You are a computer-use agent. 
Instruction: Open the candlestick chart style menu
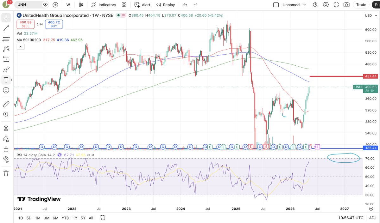tap(81, 5)
